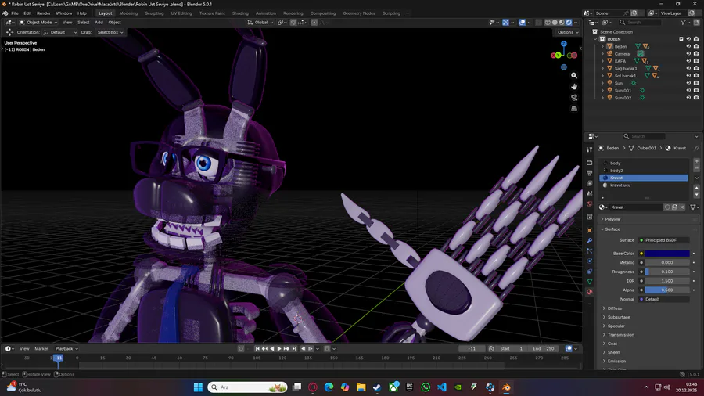Toggle viewport overlays display
Screen dimensions: 704x396
(x=523, y=22)
